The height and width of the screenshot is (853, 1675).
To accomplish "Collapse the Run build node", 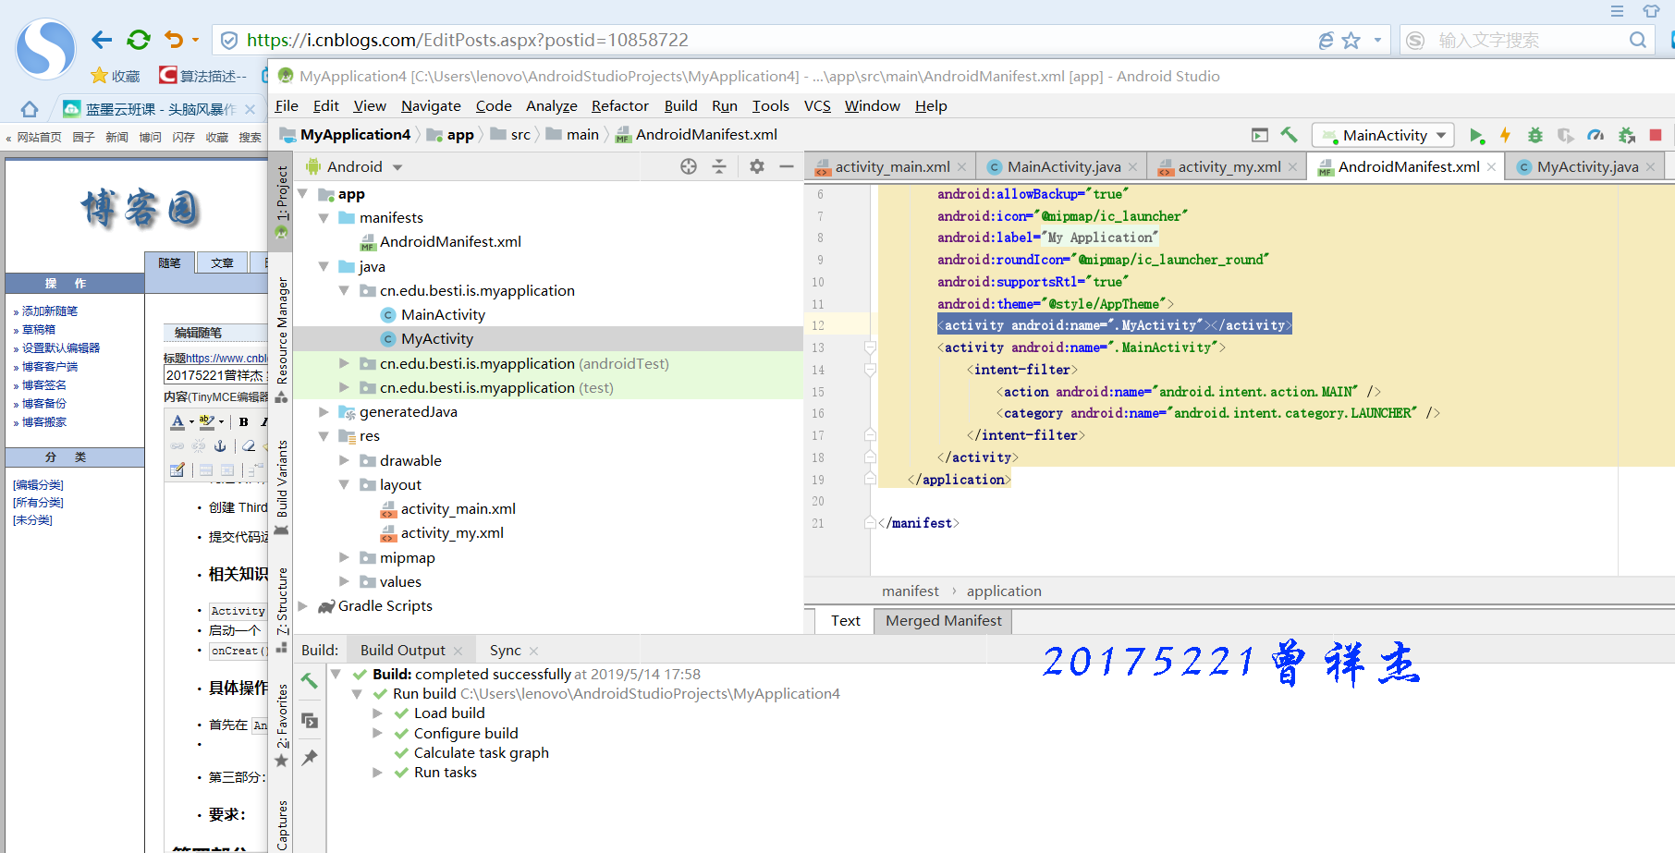I will (x=357, y=694).
